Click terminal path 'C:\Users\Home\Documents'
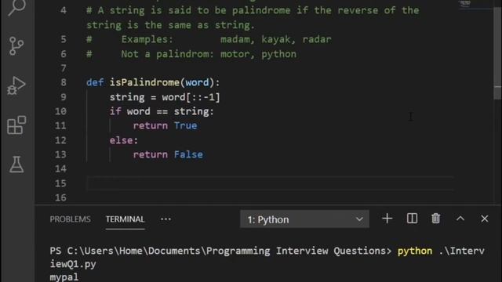Screen dimensions: 502x282 tap(133, 251)
